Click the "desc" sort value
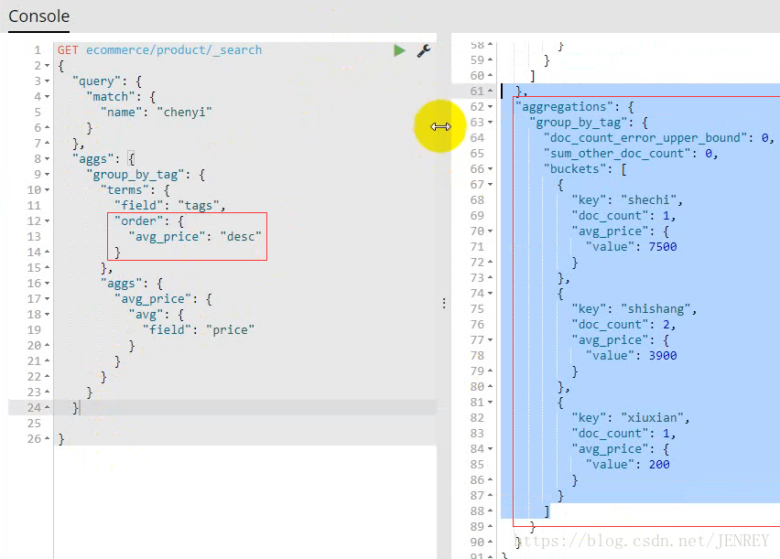Screen dimensions: 780x559 [x=241, y=237]
